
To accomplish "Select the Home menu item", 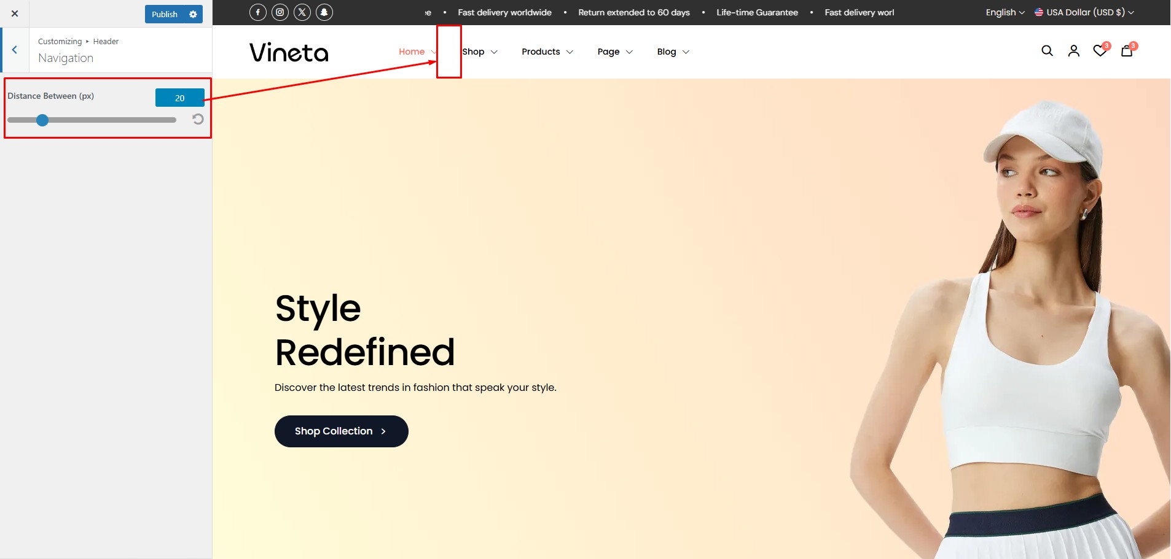I will [412, 52].
